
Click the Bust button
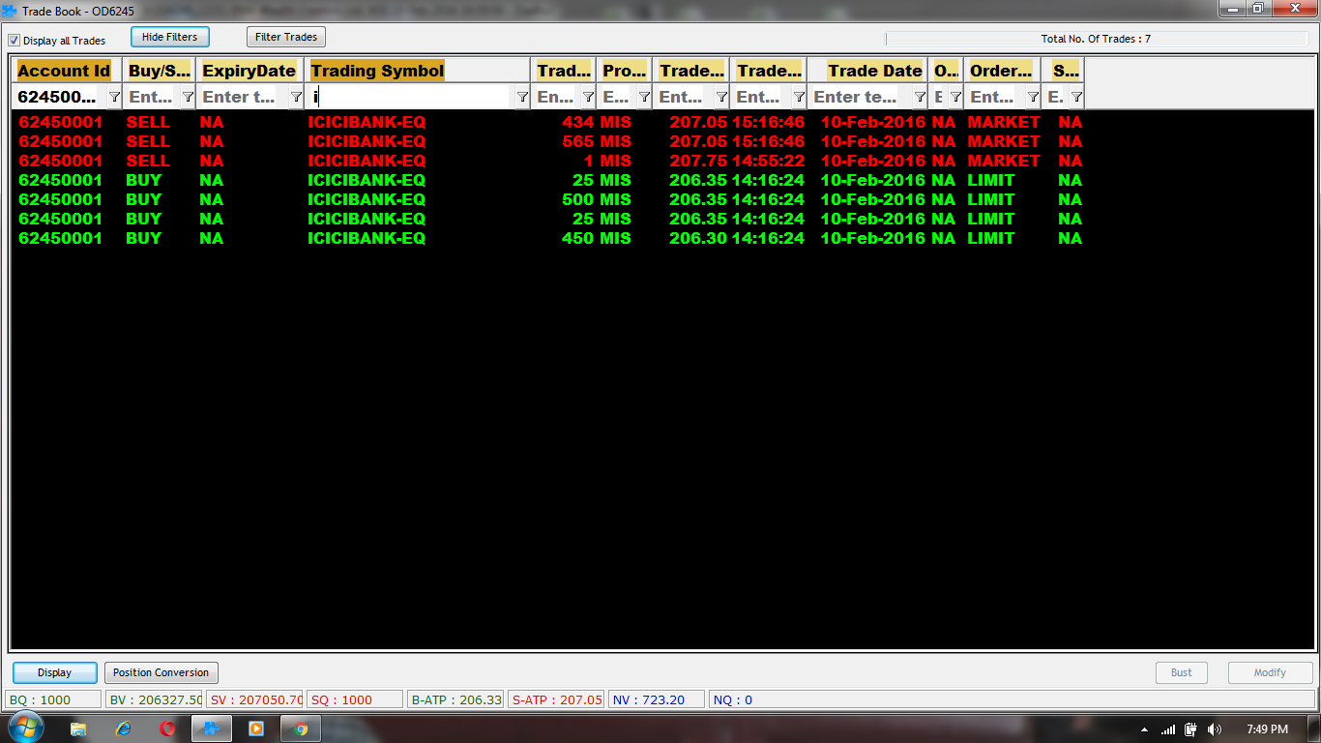1182,672
